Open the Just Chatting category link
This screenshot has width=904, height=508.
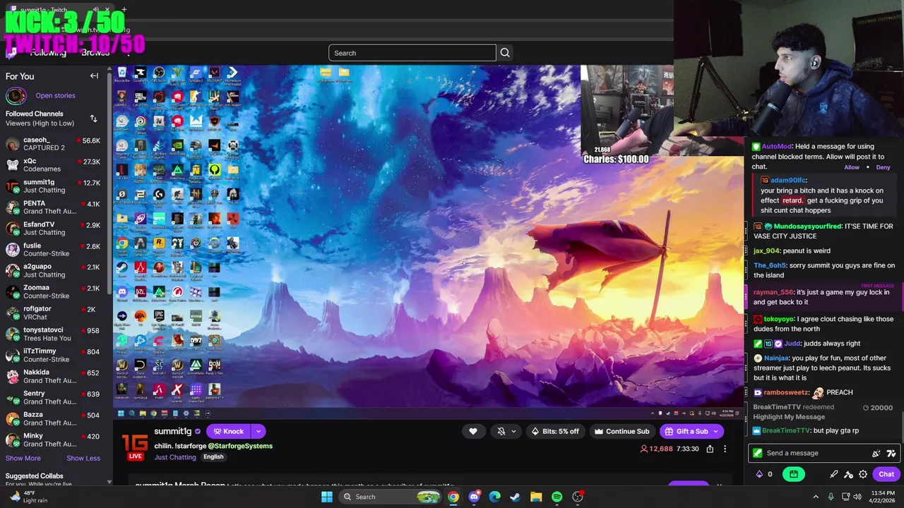175,457
